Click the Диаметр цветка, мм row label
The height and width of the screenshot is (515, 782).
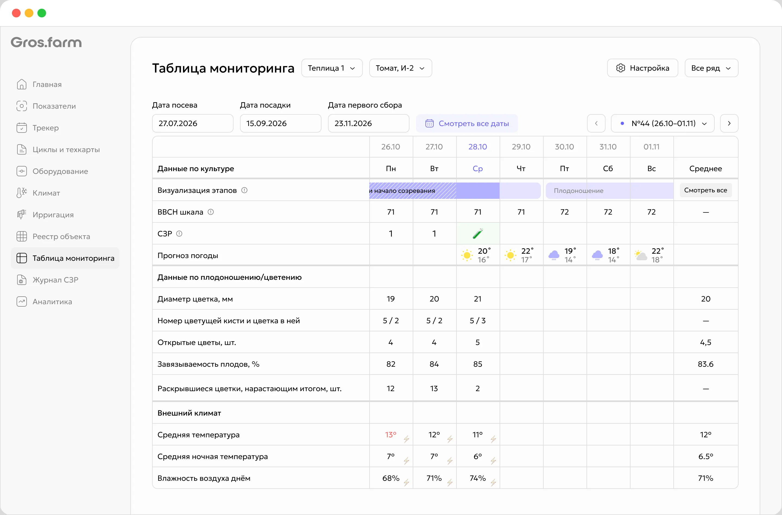click(x=195, y=299)
